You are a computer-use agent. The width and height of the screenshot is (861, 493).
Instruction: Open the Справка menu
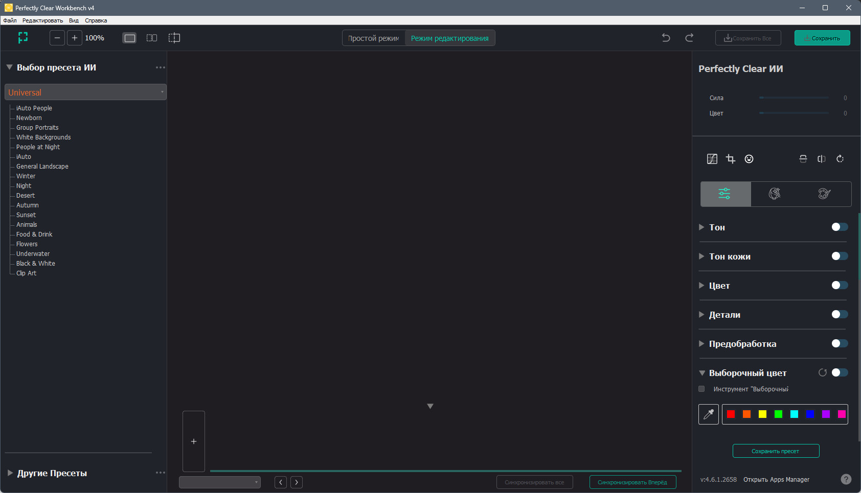point(96,20)
